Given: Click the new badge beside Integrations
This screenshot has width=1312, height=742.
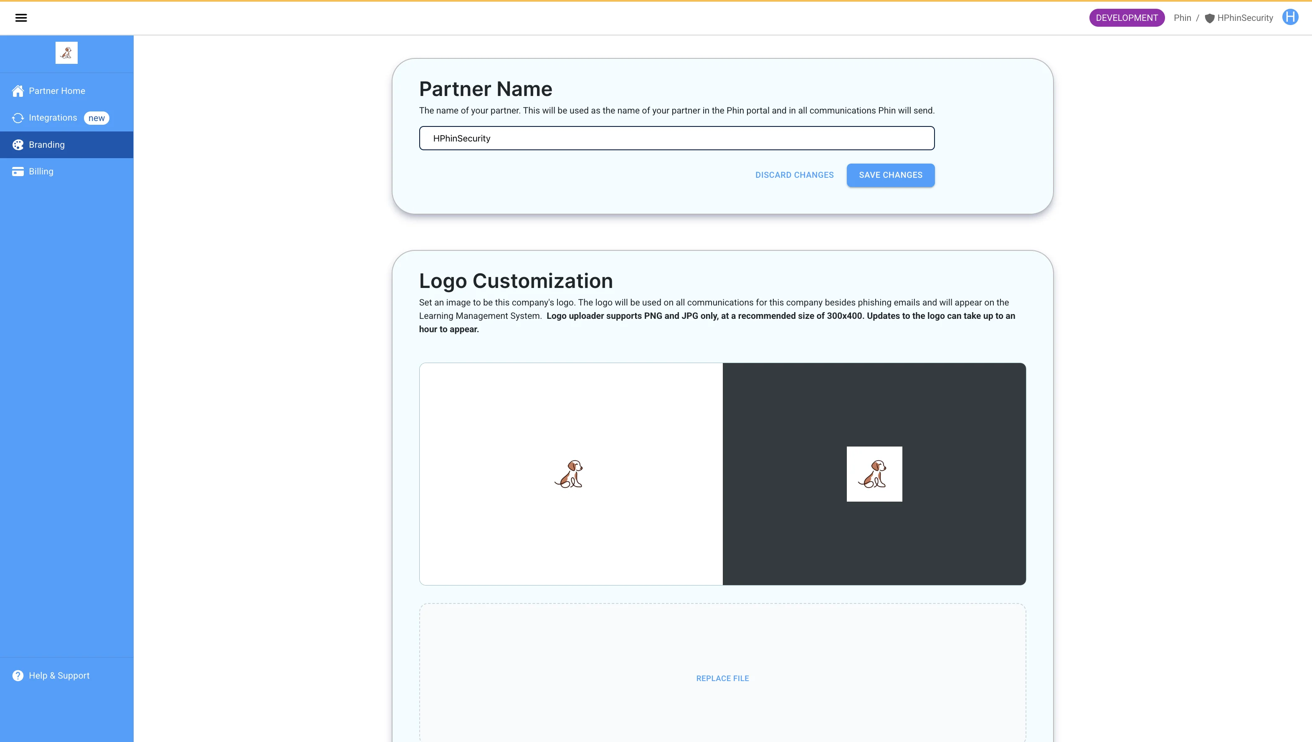Looking at the screenshot, I should tap(96, 118).
